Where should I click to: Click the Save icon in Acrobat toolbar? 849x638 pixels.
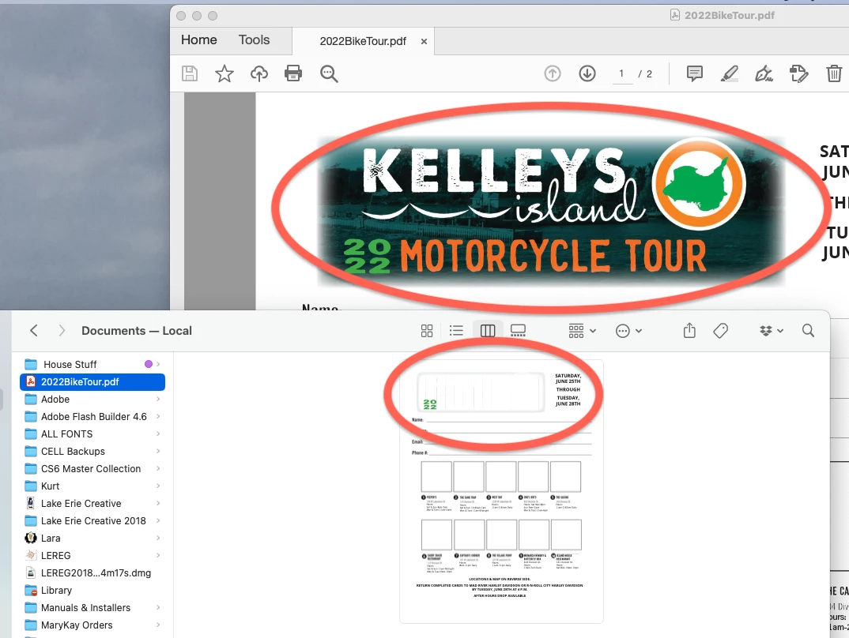click(x=190, y=73)
